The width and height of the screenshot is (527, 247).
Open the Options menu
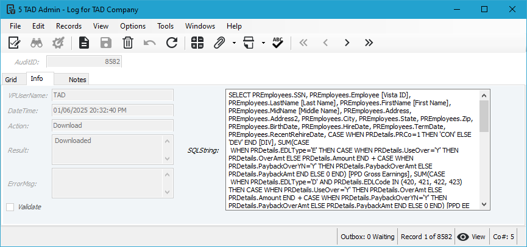[x=133, y=26]
